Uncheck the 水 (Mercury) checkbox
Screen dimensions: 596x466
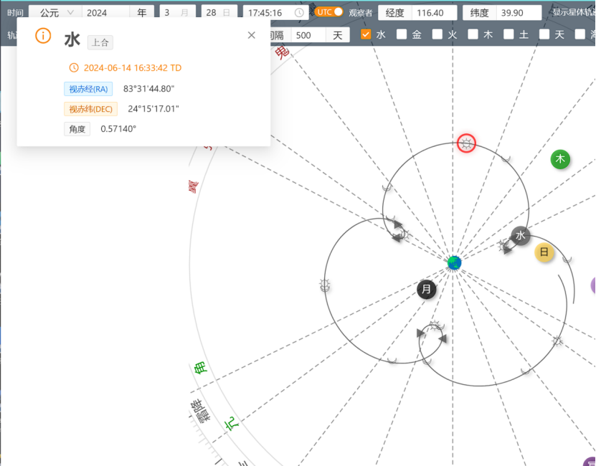point(366,34)
